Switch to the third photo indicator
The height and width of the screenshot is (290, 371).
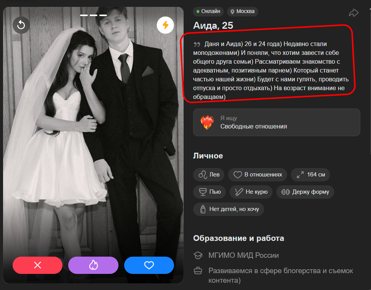[x=103, y=15]
